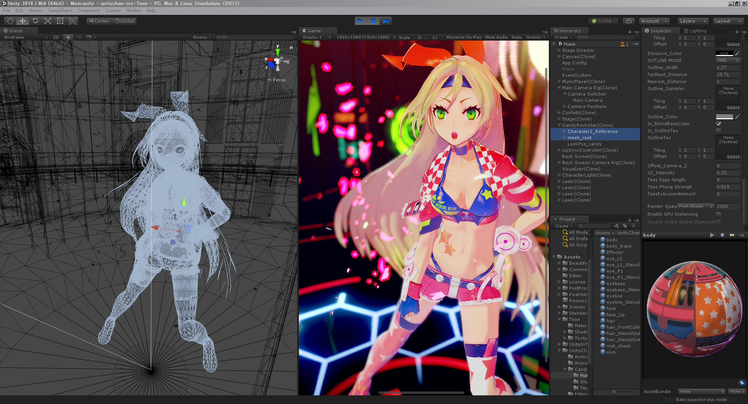The image size is (748, 404).
Task: Click Outline_Color white swatch
Action: coord(725,117)
